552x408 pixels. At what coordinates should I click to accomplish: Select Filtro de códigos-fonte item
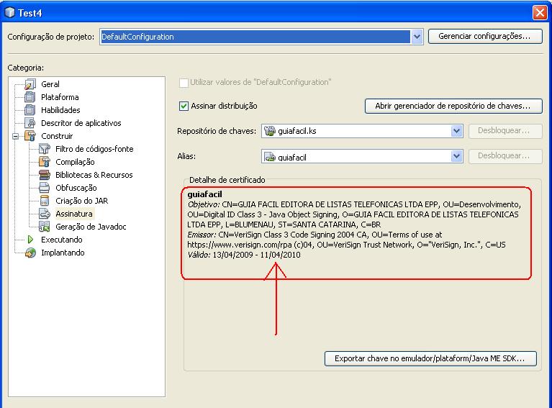(x=94, y=149)
